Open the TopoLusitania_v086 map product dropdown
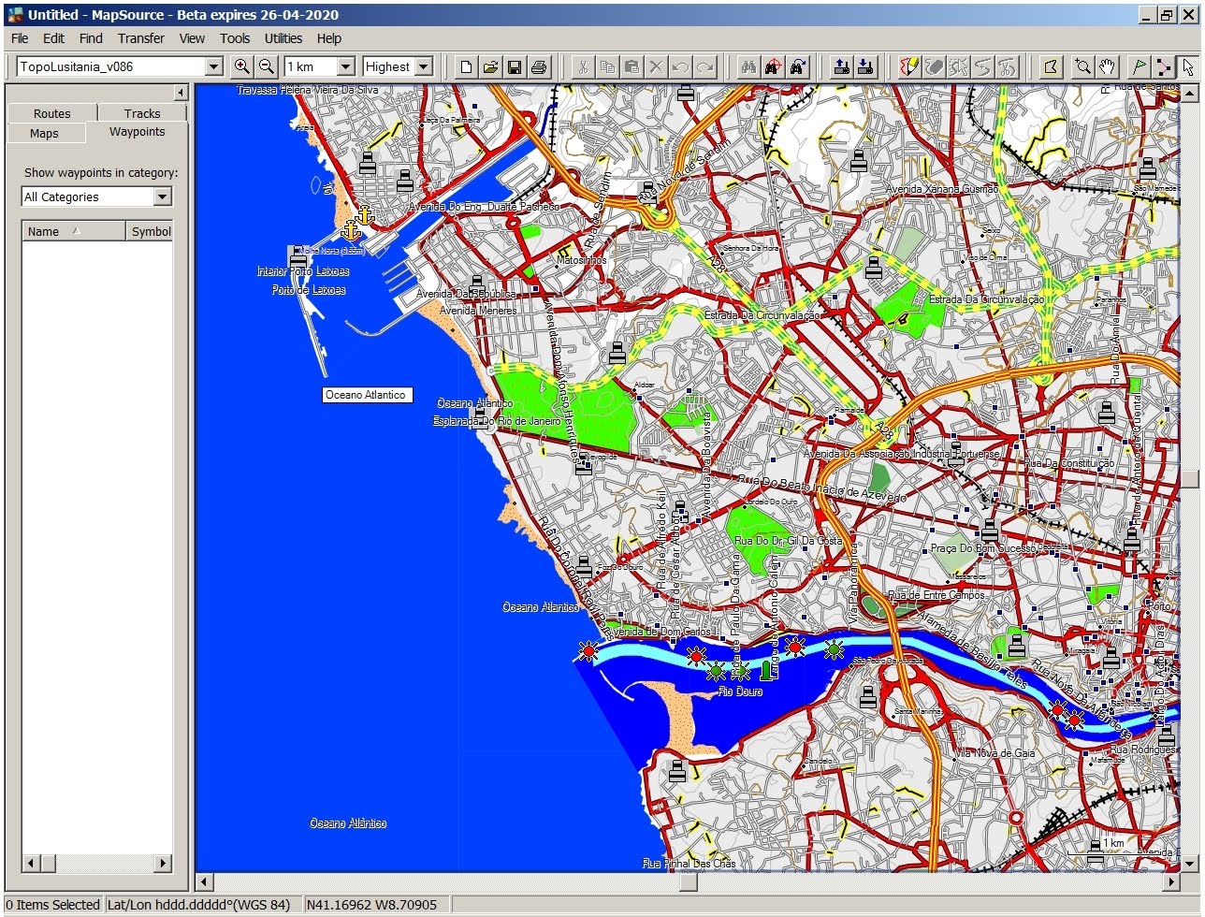This screenshot has width=1205, height=917. pyautogui.click(x=213, y=66)
